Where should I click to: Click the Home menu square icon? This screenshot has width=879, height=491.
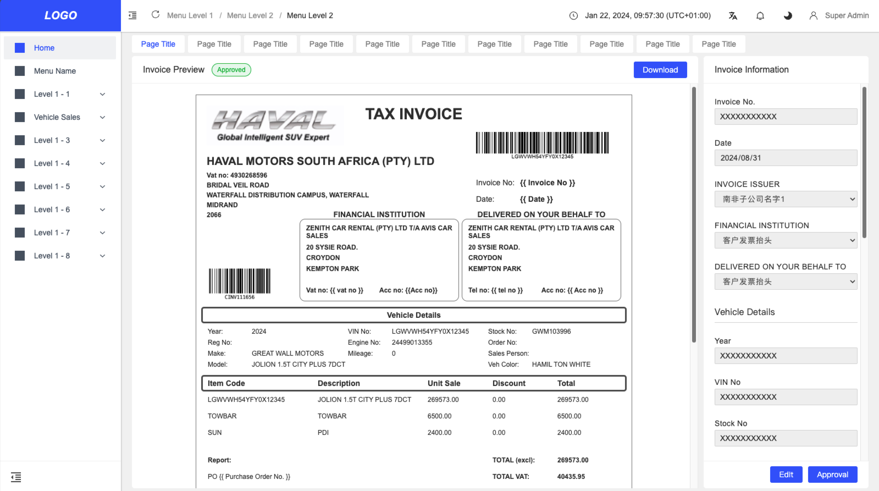click(x=20, y=48)
